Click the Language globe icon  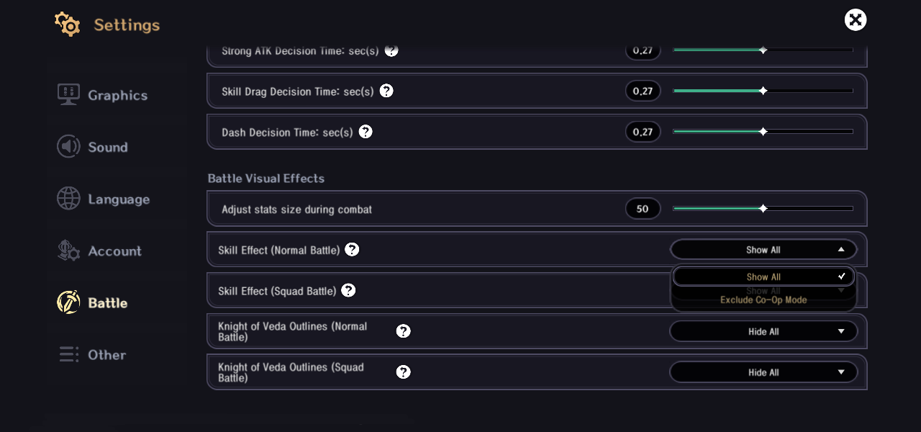click(x=68, y=199)
